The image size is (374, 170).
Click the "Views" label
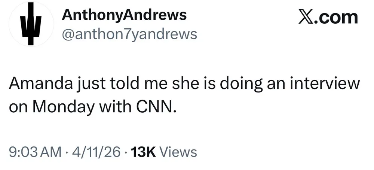pos(178,152)
